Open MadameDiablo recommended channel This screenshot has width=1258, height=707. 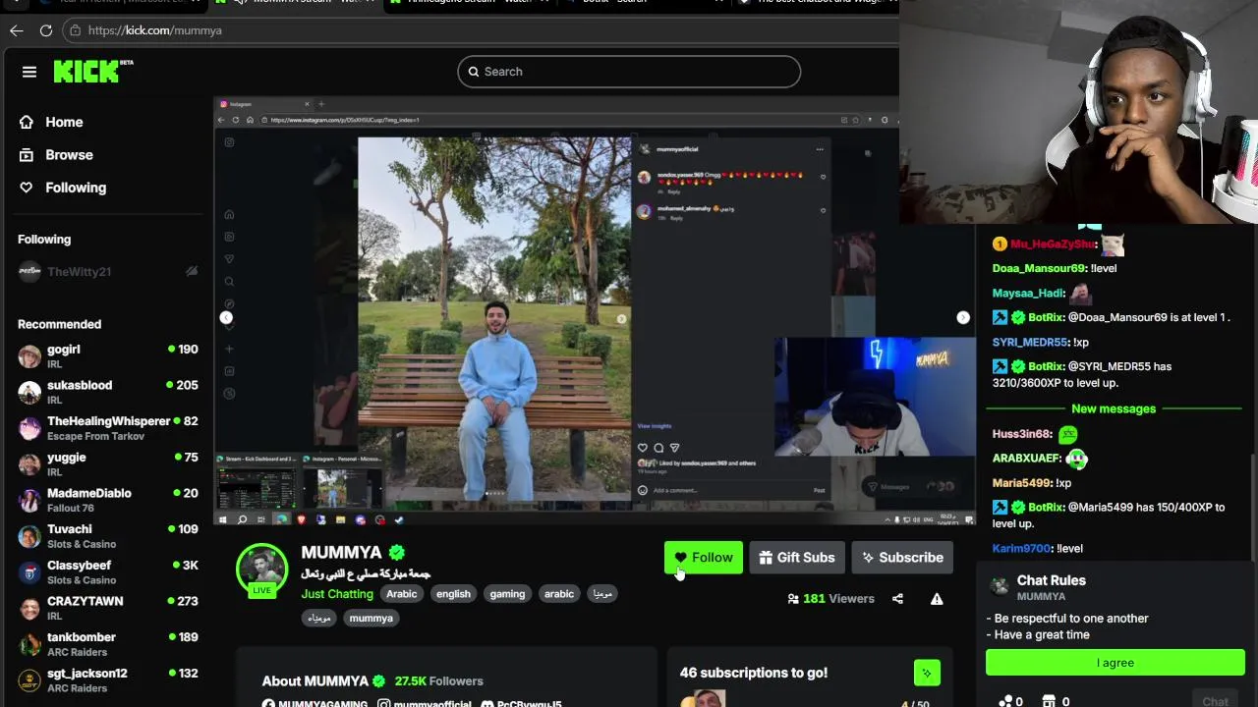tap(108, 500)
